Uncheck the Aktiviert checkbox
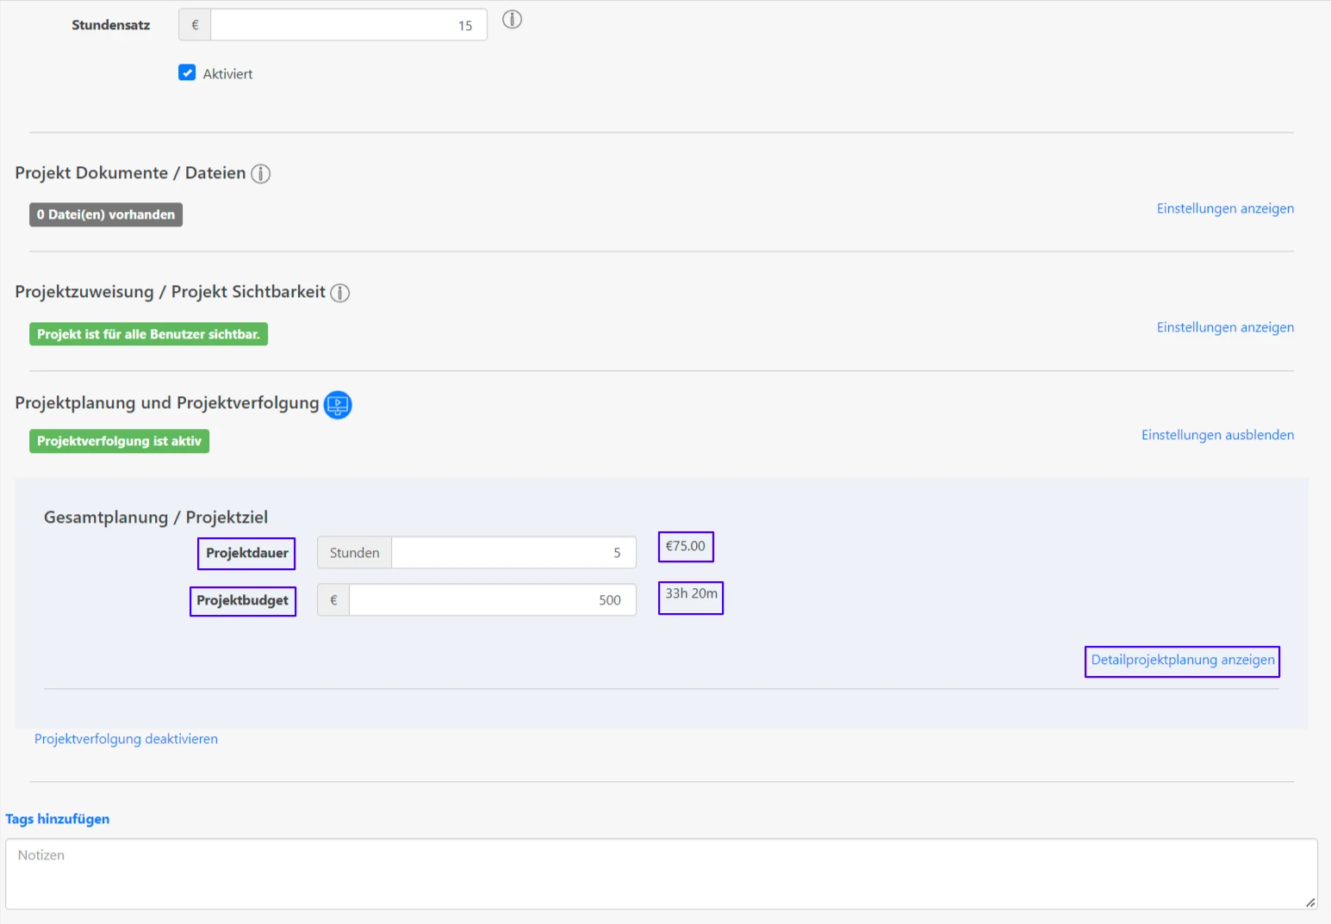This screenshot has width=1331, height=924. pyautogui.click(x=187, y=73)
